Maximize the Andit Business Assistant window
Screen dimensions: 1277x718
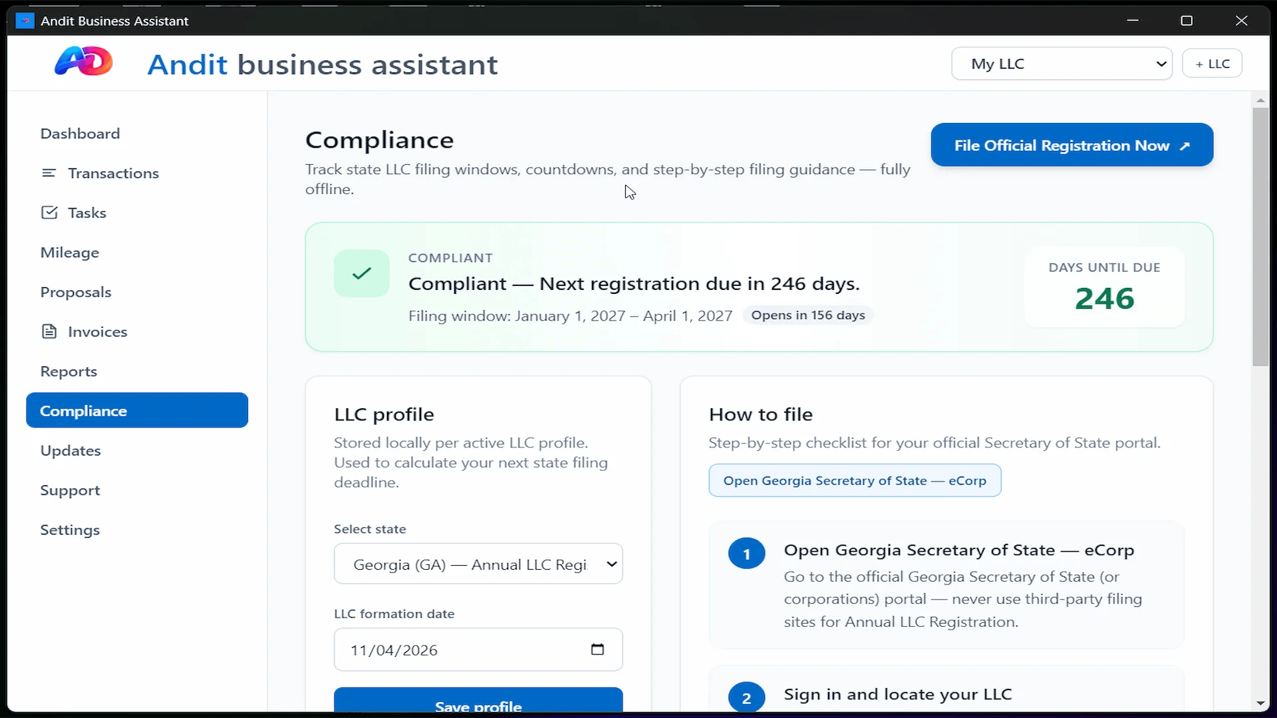click(1186, 21)
